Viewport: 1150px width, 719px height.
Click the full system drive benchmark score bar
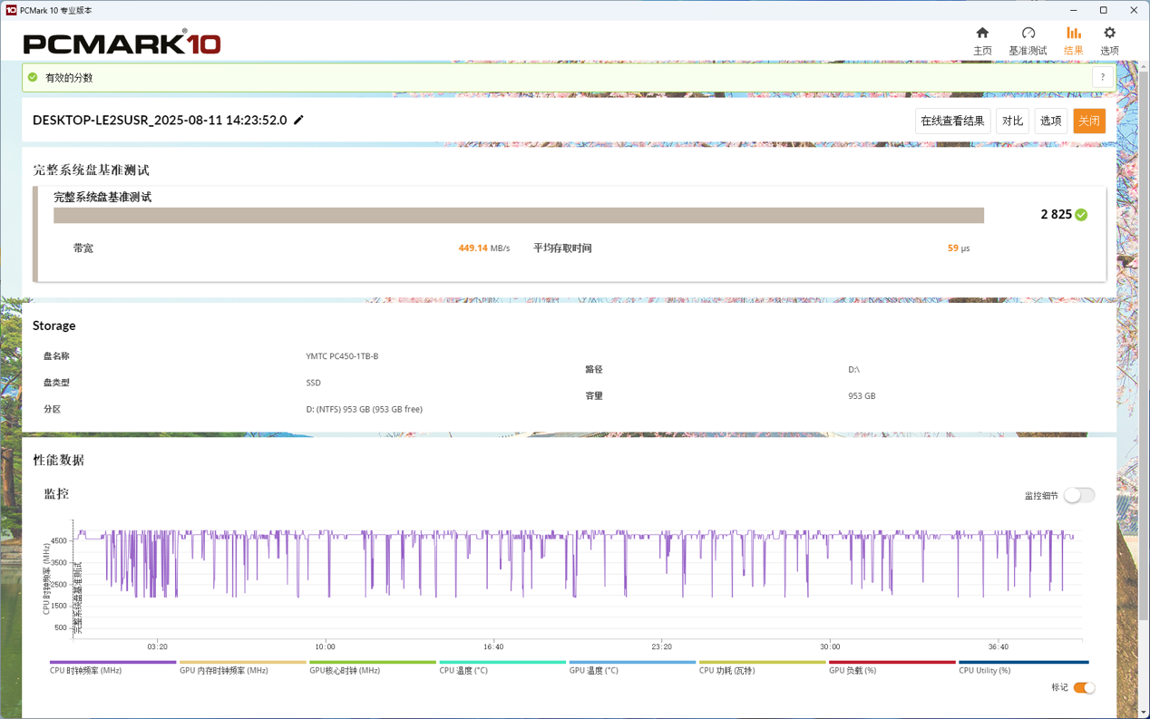tap(518, 215)
